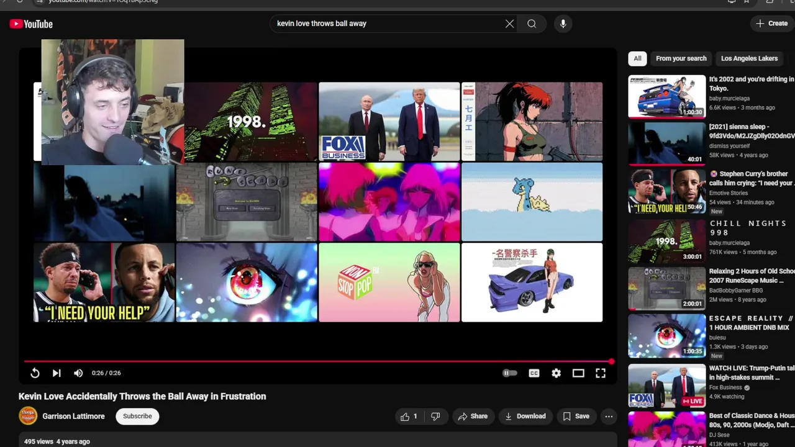Pick endscreen dark silhouette video
Screen dimensions: 795x447
pos(104,204)
